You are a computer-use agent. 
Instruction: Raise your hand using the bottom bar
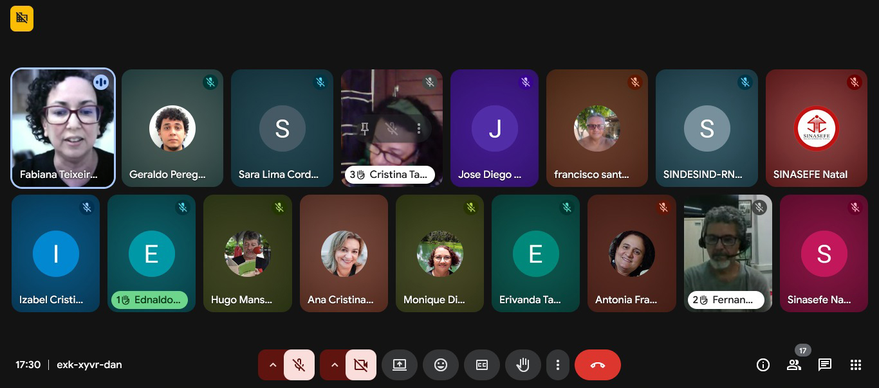tap(523, 365)
